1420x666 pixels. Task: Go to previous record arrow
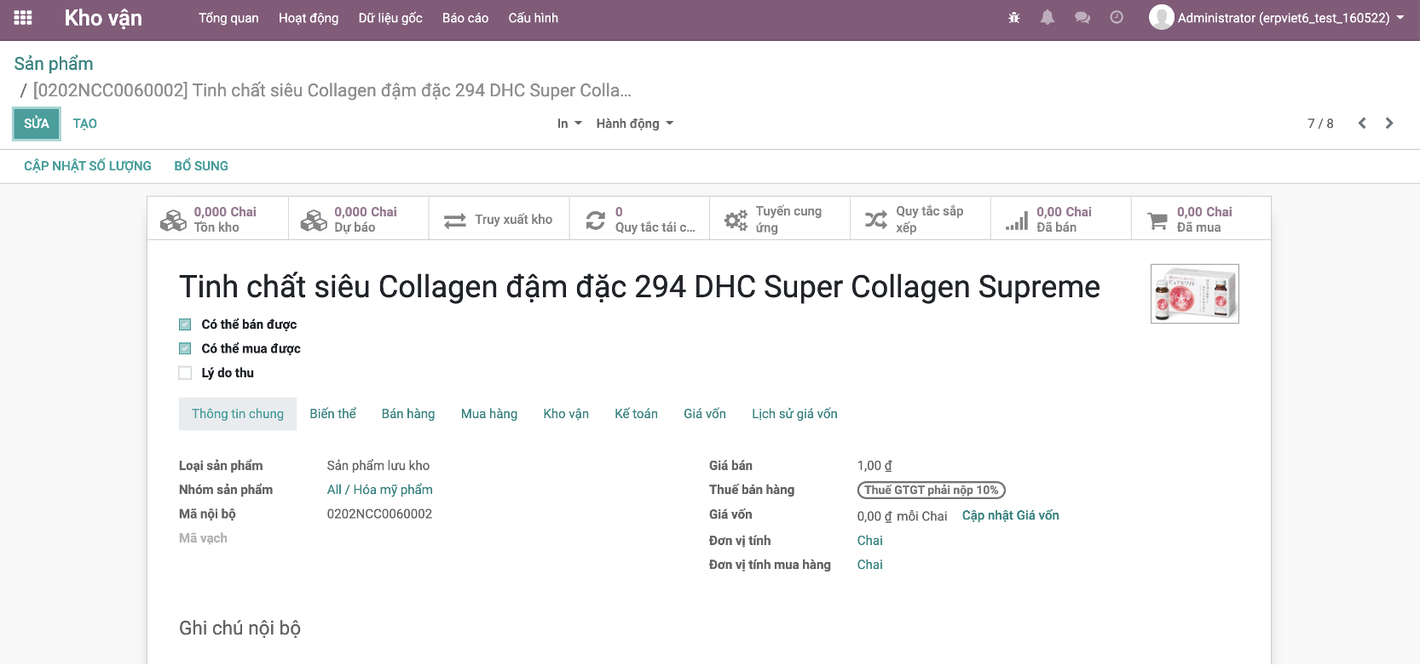tap(1362, 123)
